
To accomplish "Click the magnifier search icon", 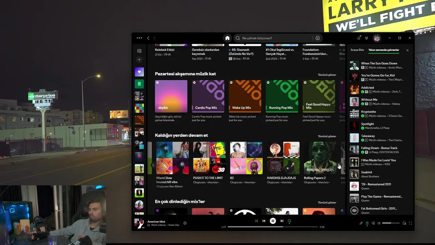I will (x=238, y=38).
